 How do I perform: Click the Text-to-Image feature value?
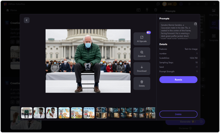(191, 49)
